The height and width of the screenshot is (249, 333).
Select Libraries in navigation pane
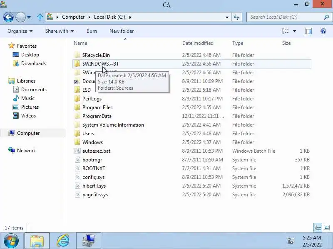[26, 81]
